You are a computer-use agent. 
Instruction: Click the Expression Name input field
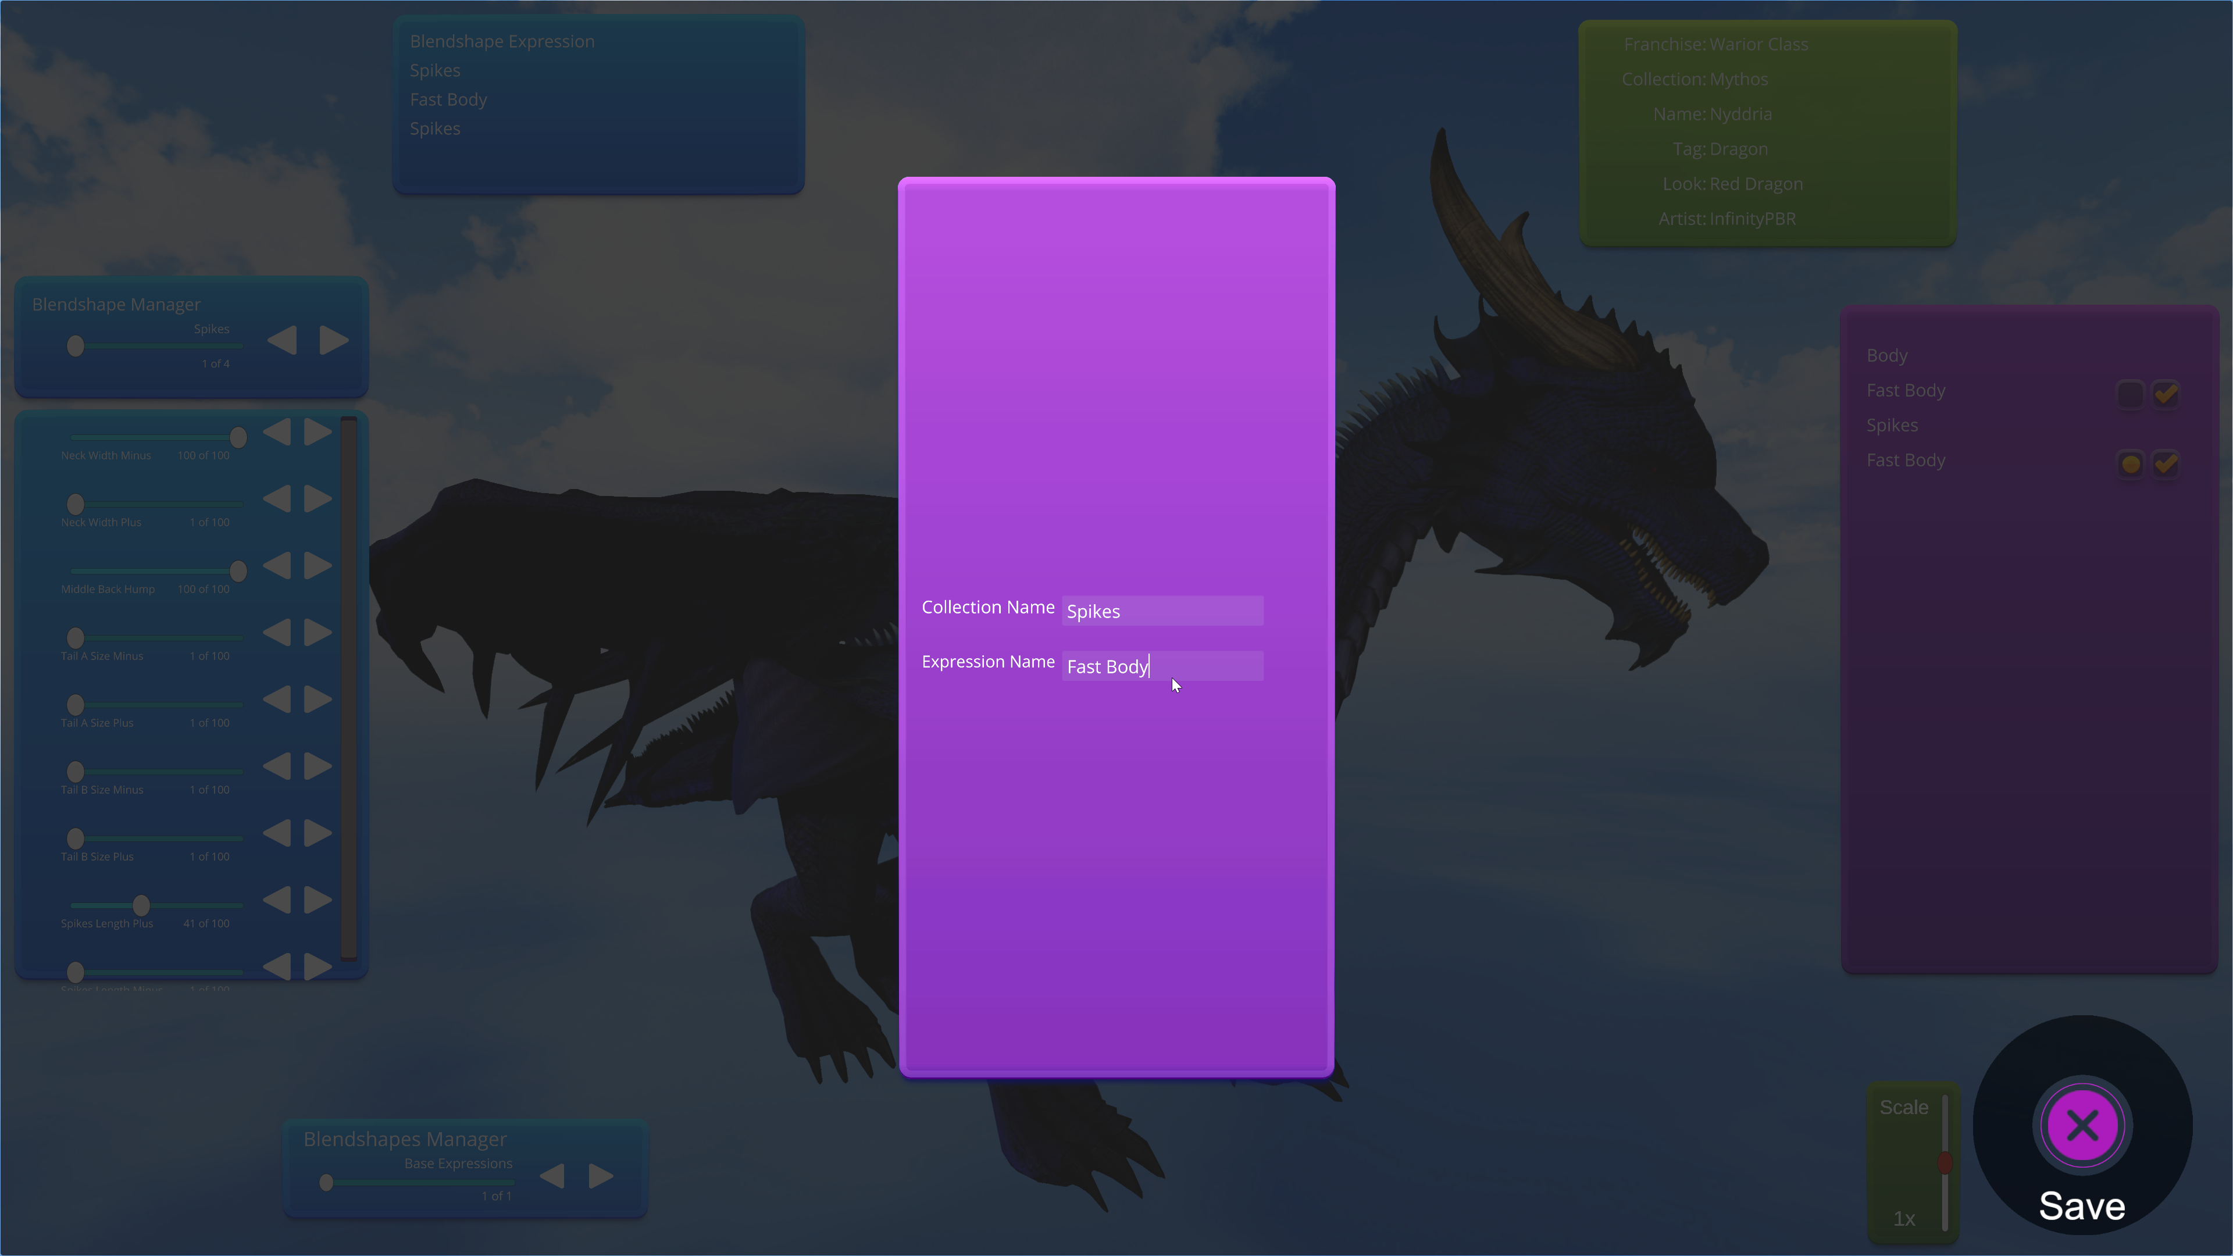pyautogui.click(x=1162, y=666)
